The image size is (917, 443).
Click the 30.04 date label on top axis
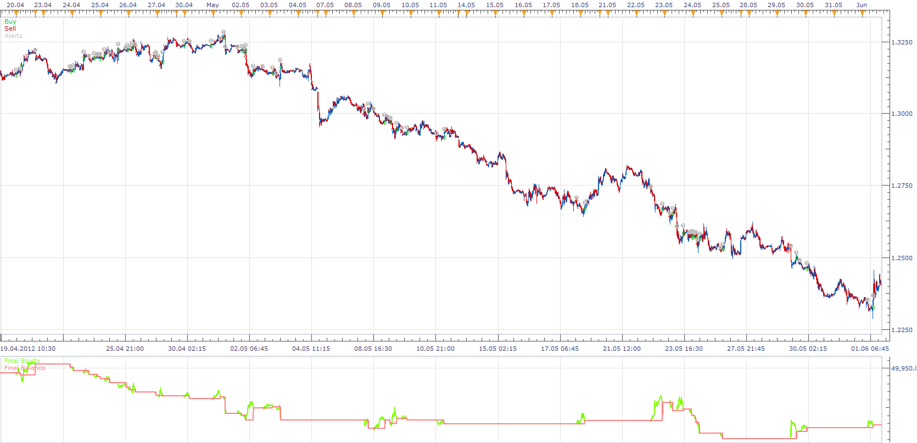[184, 5]
